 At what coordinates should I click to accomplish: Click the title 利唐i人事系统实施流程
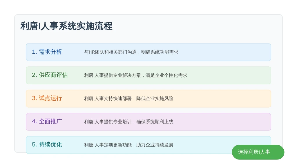click(66, 26)
